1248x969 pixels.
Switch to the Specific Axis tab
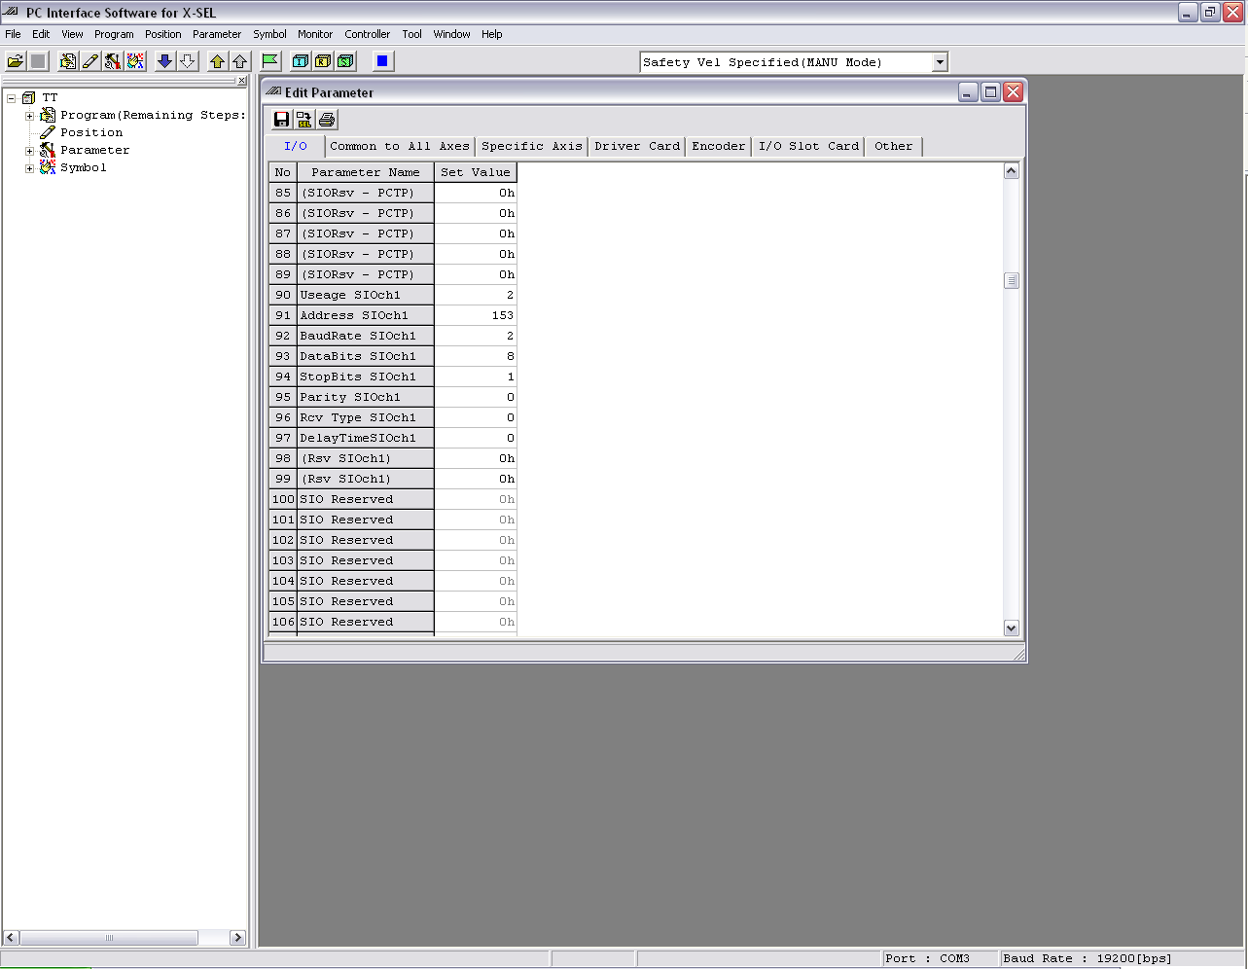(531, 146)
